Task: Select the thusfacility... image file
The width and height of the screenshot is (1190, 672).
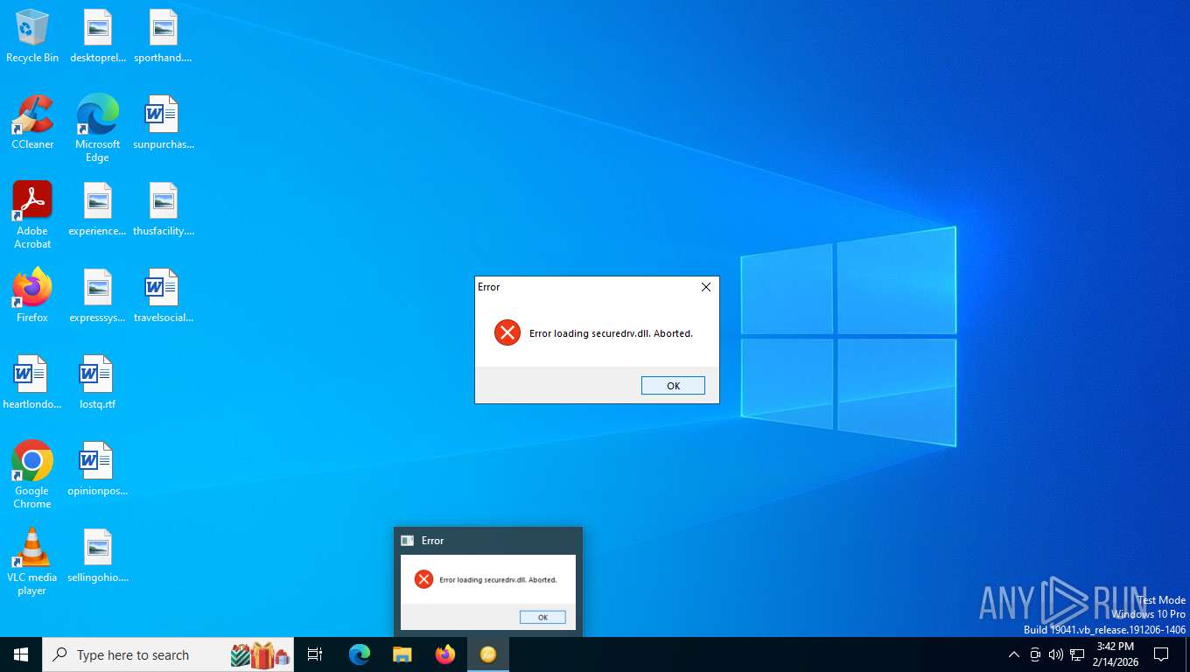Action: pos(163,210)
